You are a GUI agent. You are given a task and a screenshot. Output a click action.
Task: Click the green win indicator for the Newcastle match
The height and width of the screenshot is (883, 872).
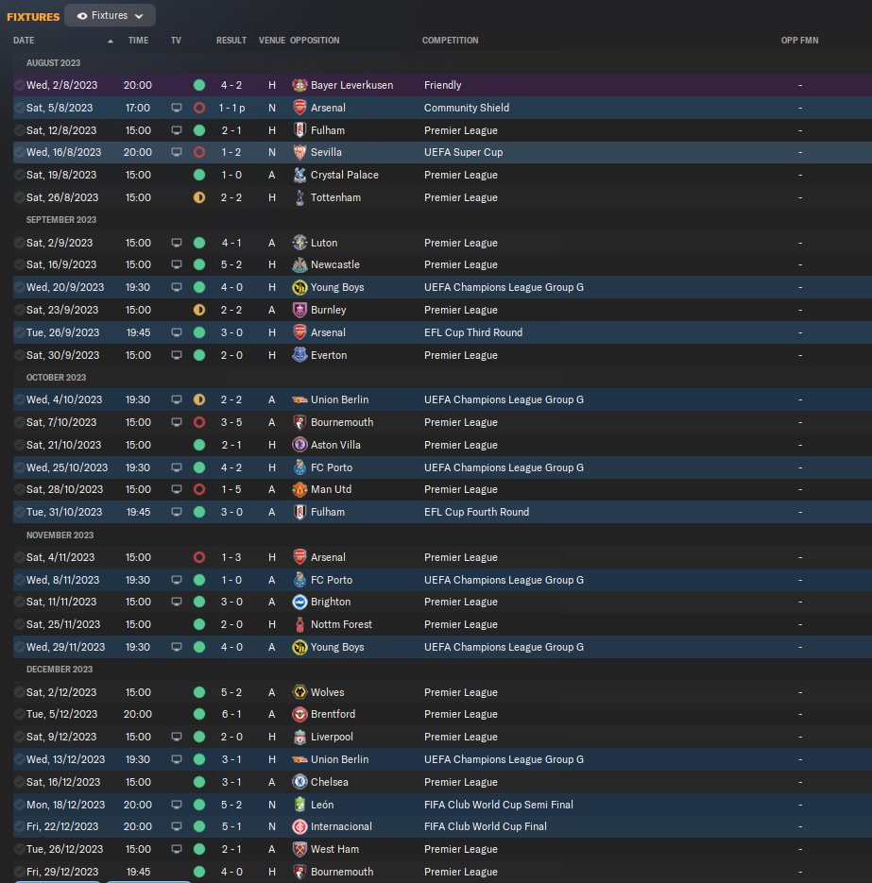tap(199, 264)
